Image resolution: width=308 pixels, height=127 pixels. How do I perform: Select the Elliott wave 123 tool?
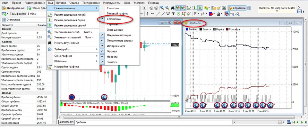(x=184, y=14)
